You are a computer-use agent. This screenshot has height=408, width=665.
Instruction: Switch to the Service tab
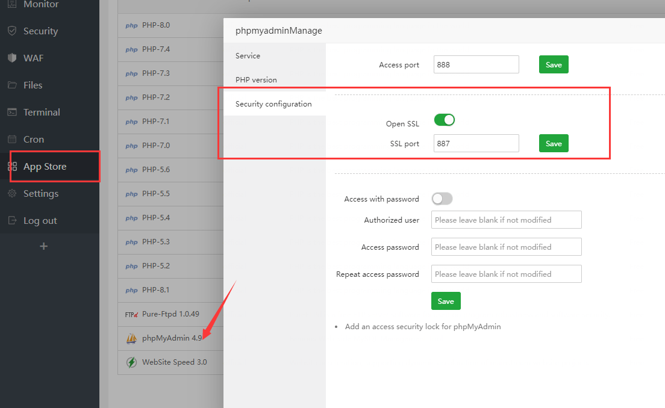click(248, 56)
